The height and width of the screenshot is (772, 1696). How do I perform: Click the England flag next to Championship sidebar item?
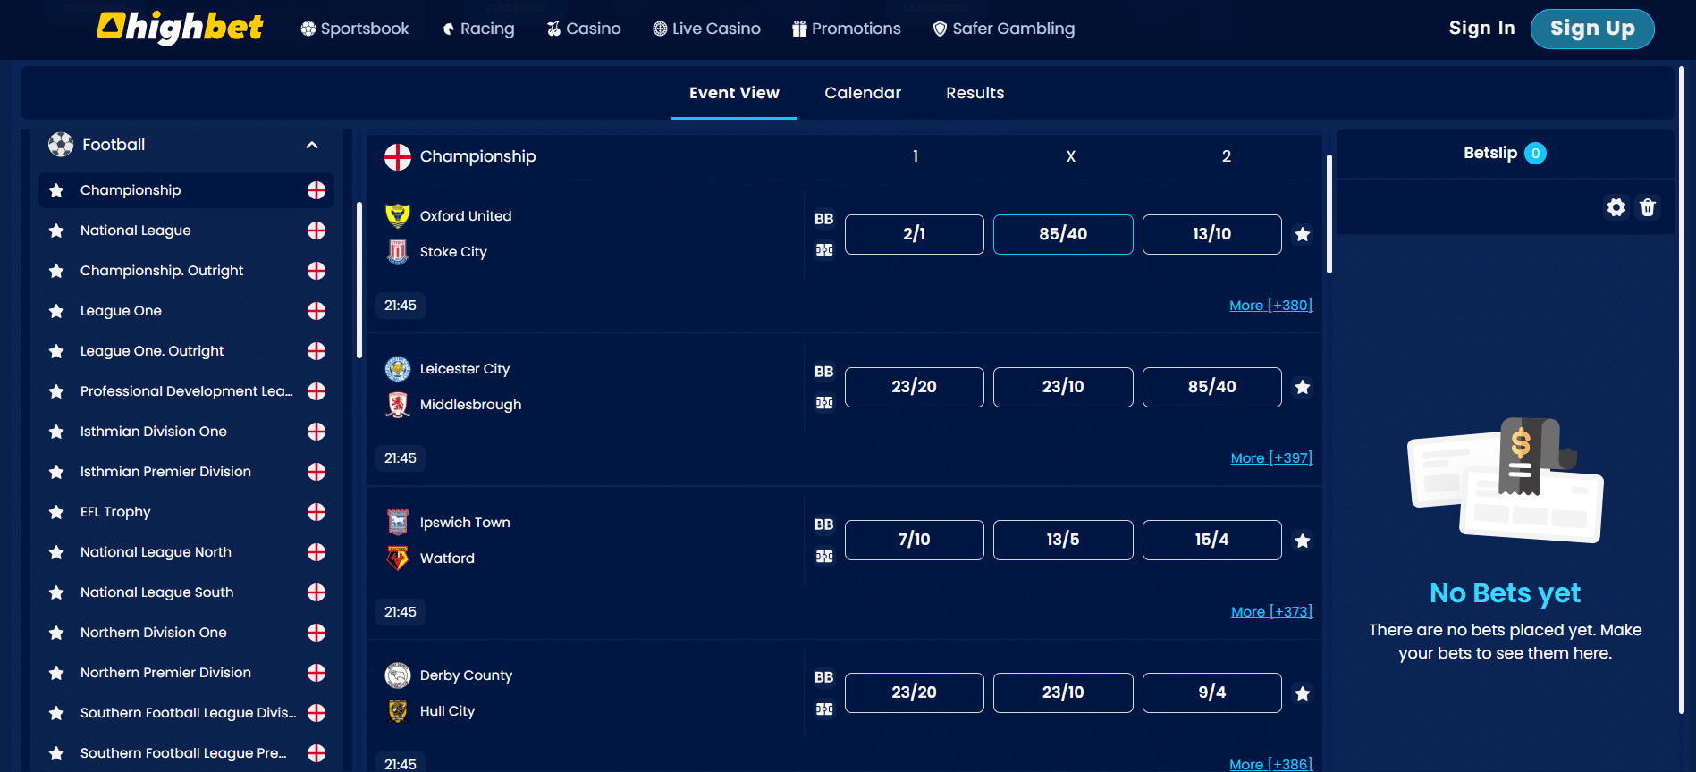[316, 190]
